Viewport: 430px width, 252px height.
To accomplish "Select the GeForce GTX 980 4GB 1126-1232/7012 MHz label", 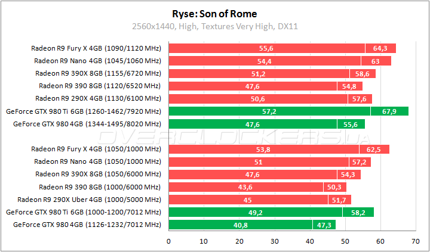I will point(83,225).
